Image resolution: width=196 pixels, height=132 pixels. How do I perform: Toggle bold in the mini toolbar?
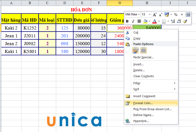point(127,21)
